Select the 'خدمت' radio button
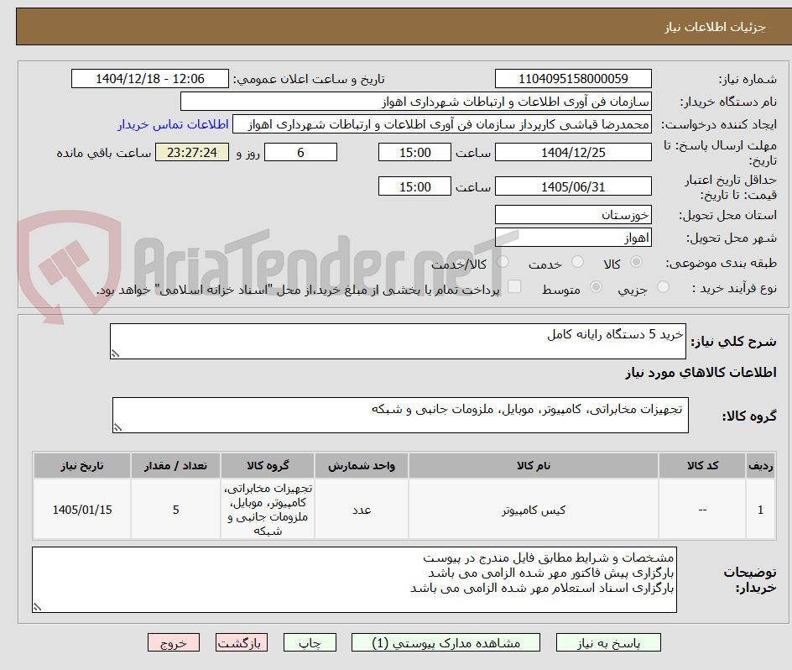Viewport: 792px width, 670px height. (577, 261)
